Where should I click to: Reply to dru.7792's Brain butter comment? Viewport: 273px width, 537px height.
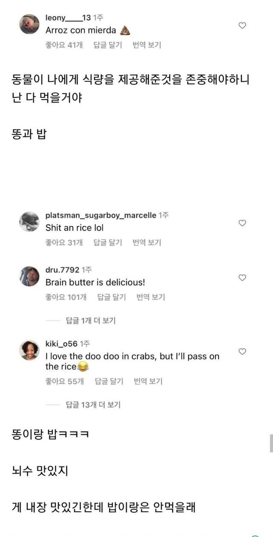[111, 297]
